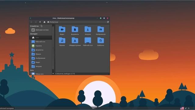The image size is (195, 110).
Task: Click the pen icon in system tray
Action: pyautogui.click(x=186, y=108)
